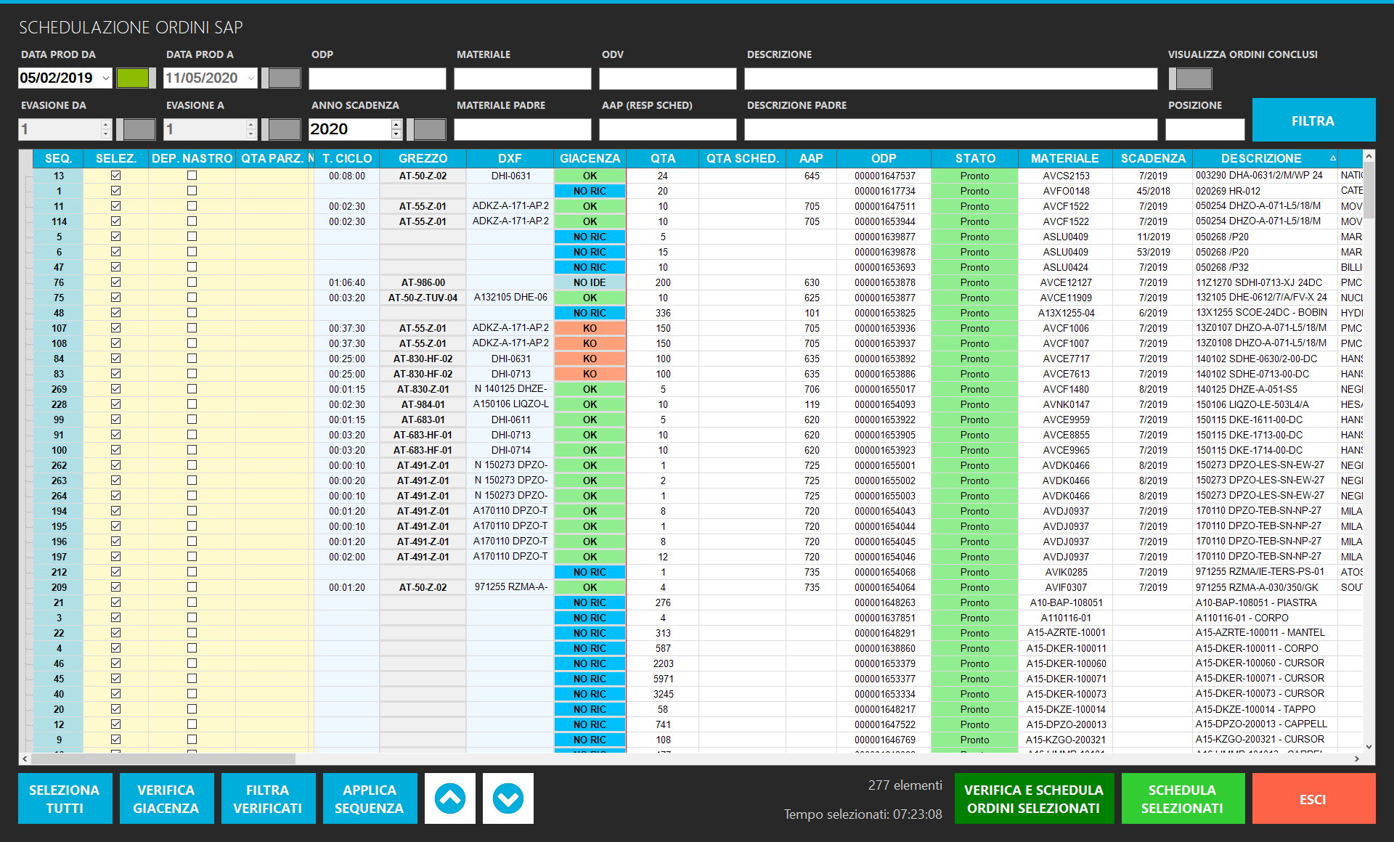Select material cell AVCE12127
1394x842 pixels.
coord(1065,282)
